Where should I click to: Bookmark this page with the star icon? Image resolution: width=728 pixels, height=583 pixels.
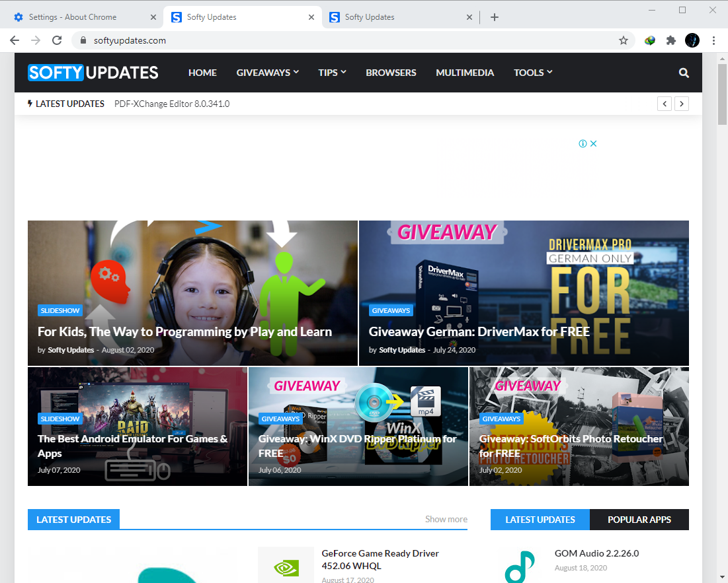click(x=623, y=40)
